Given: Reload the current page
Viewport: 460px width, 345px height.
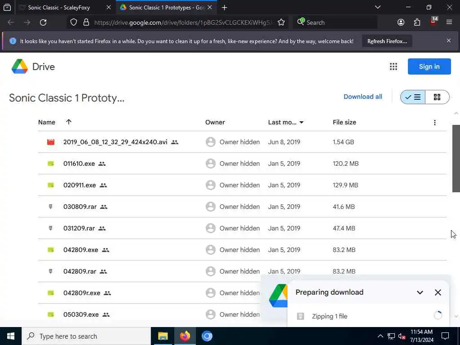Looking at the screenshot, I should [43, 22].
